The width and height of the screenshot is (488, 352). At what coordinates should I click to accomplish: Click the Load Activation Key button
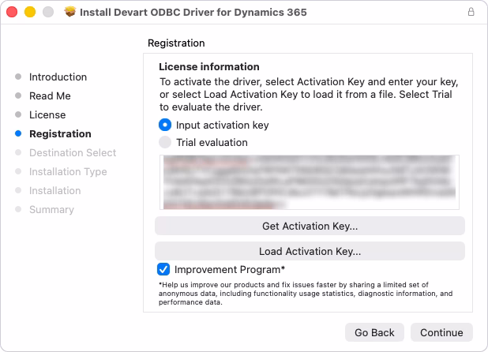pos(310,251)
